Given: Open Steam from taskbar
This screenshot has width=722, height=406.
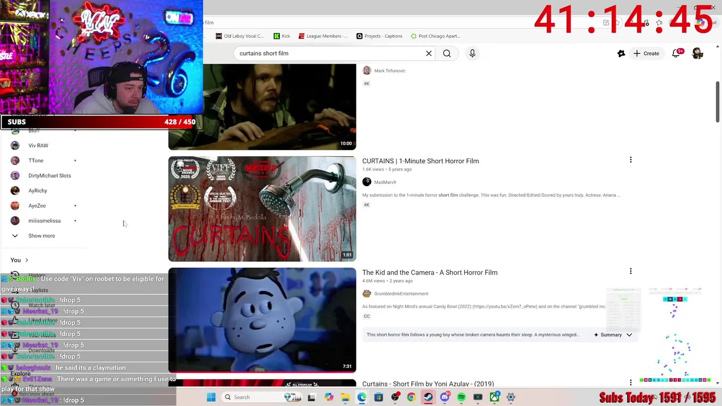Looking at the screenshot, I should click(428, 398).
